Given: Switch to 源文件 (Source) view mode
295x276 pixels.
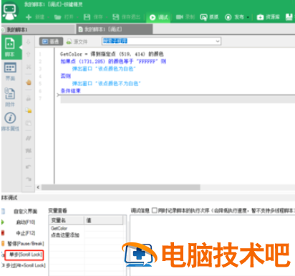Looking at the screenshot, I should pos(77,42).
